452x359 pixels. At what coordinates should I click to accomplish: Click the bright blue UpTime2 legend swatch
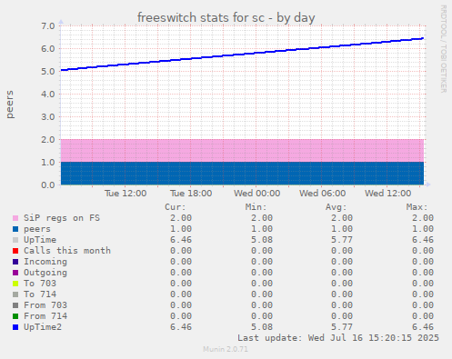[15, 327]
